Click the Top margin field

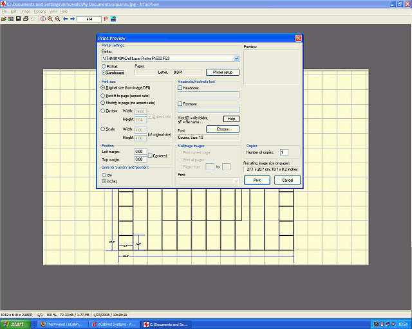140,159
